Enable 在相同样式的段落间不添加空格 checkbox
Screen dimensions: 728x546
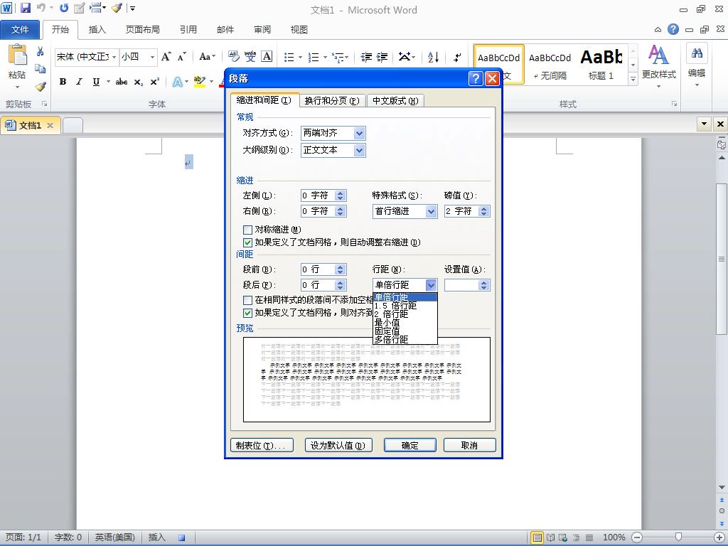pos(247,300)
